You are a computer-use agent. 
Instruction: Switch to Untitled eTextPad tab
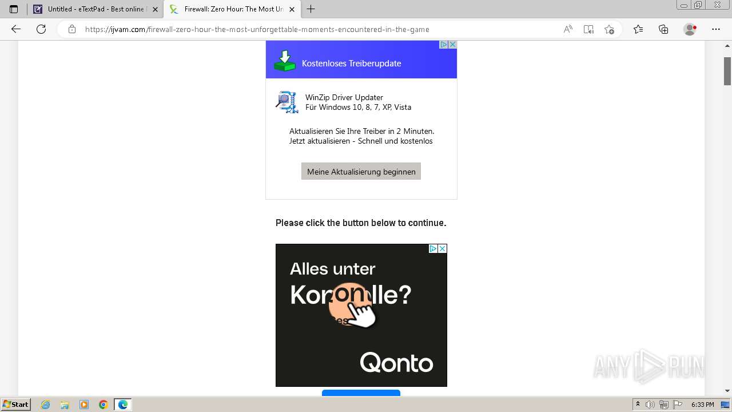tap(95, 9)
